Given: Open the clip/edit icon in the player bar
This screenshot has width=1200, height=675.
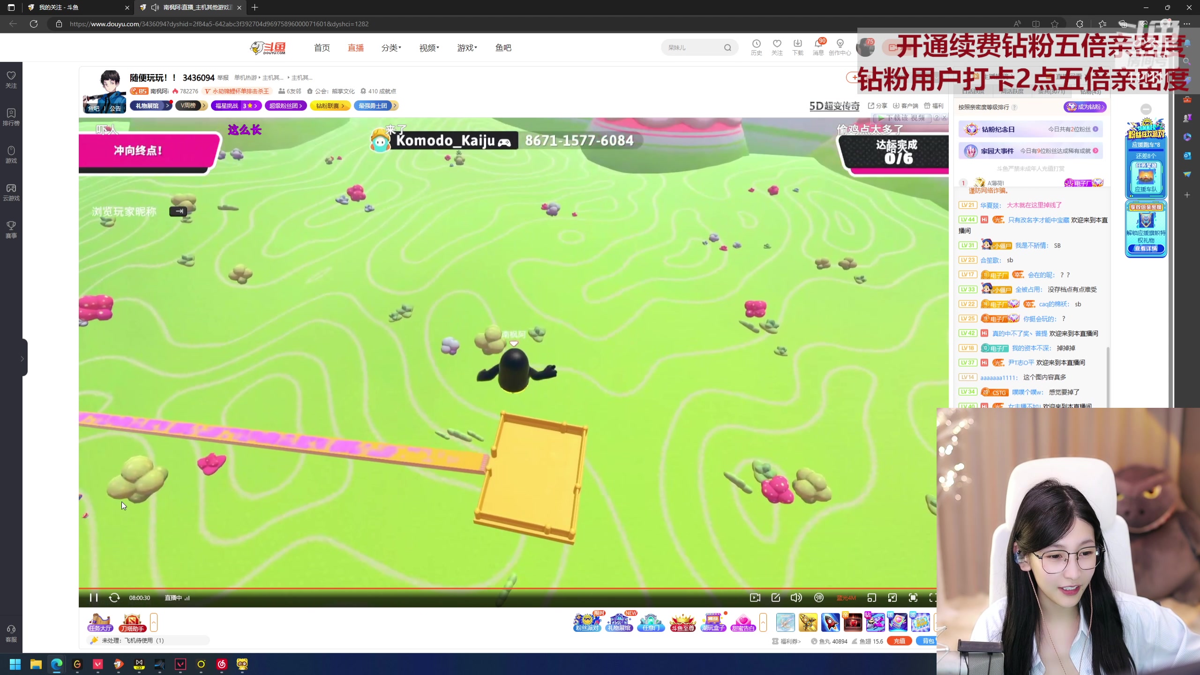Looking at the screenshot, I should pyautogui.click(x=776, y=598).
